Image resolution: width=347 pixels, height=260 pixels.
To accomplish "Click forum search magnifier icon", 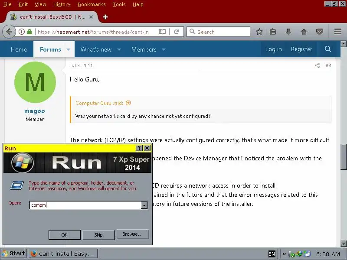I will pyautogui.click(x=328, y=49).
